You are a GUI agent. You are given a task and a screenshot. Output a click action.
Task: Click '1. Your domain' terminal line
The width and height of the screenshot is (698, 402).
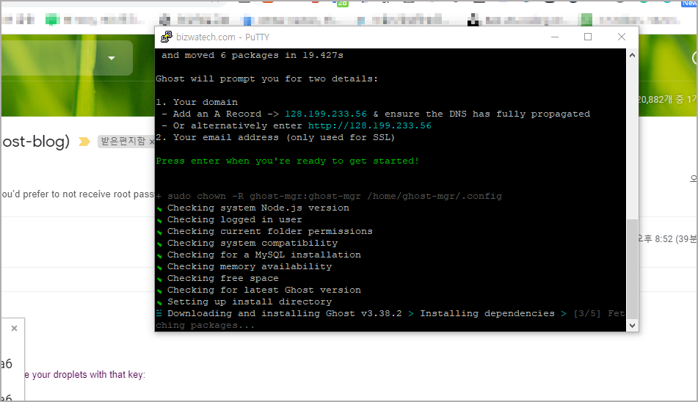197,102
